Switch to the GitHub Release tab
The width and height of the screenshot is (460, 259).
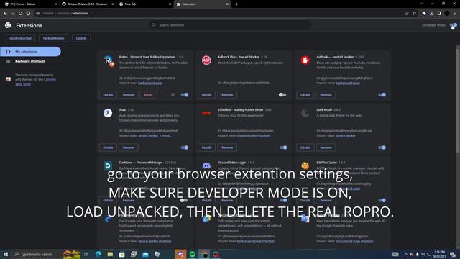[x=87, y=4]
